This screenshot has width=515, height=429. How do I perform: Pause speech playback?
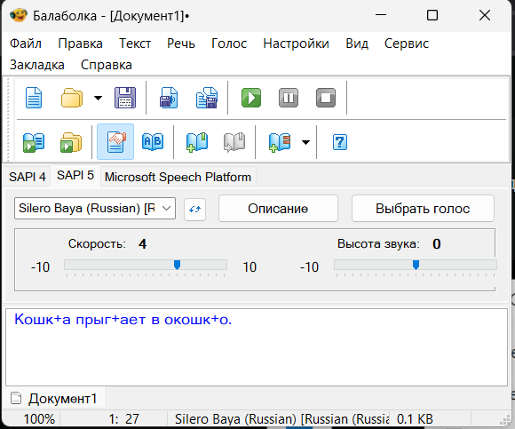pos(289,98)
